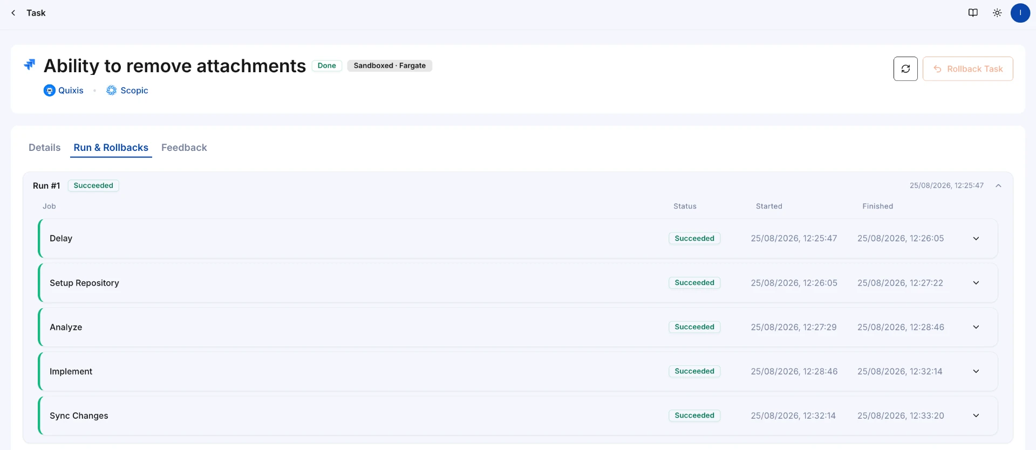This screenshot has width=1036, height=450.
Task: Click the Started column header
Action: 769,206
